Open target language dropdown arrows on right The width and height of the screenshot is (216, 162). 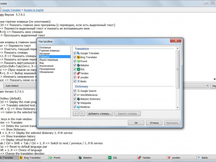(x=207, y=86)
